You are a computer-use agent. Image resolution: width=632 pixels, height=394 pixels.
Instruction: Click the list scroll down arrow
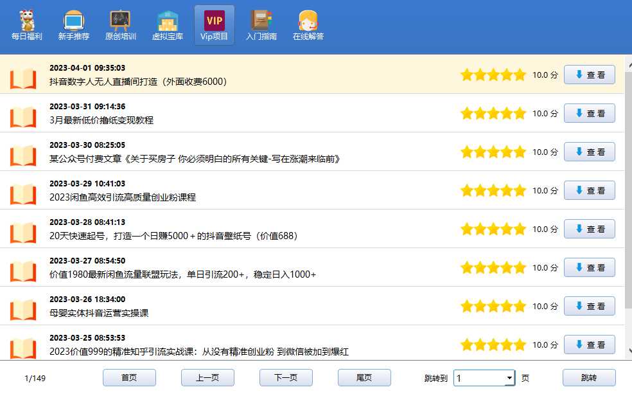tap(629, 351)
